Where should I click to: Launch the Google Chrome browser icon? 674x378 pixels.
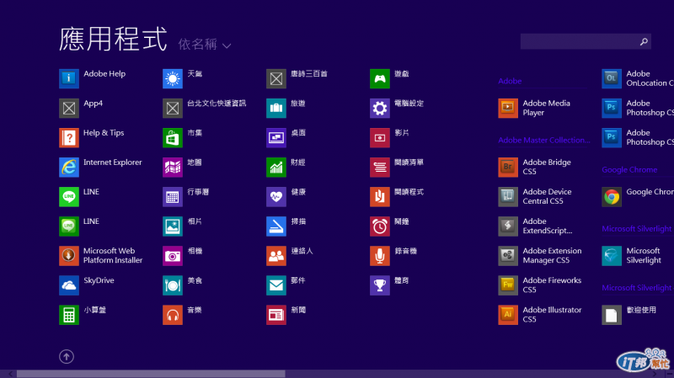click(x=612, y=197)
